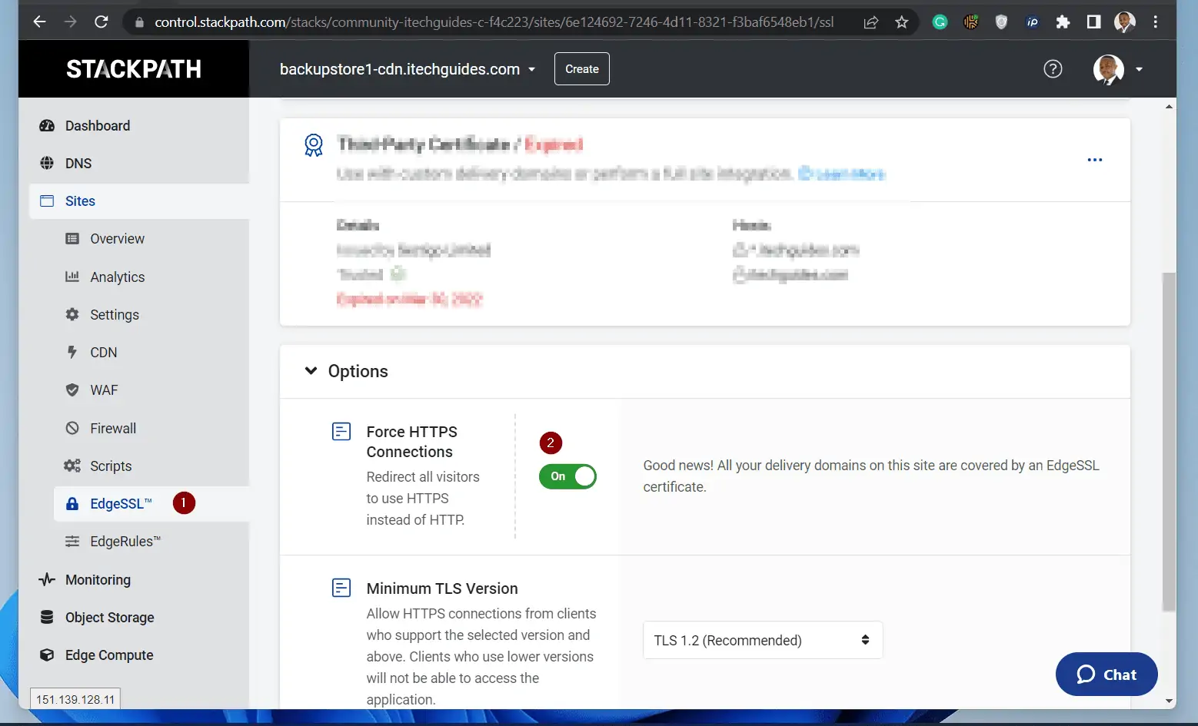Click the page vertical scrollbar thumb

(x=1169, y=441)
